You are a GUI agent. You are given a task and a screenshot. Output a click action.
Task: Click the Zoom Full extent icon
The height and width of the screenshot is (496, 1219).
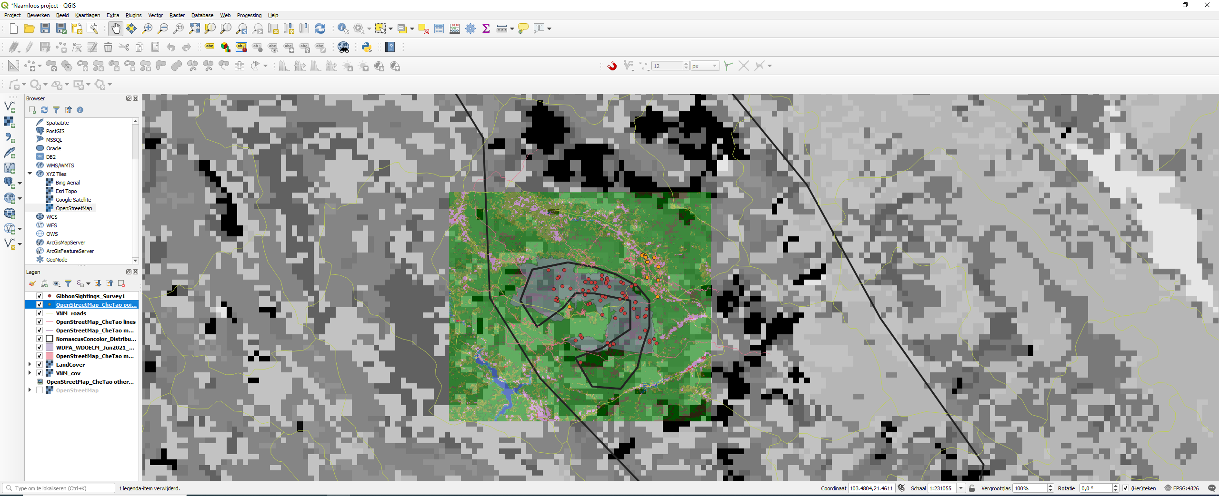point(194,29)
